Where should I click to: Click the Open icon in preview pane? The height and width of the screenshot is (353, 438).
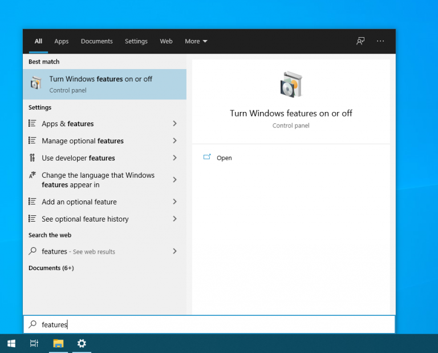(x=207, y=158)
